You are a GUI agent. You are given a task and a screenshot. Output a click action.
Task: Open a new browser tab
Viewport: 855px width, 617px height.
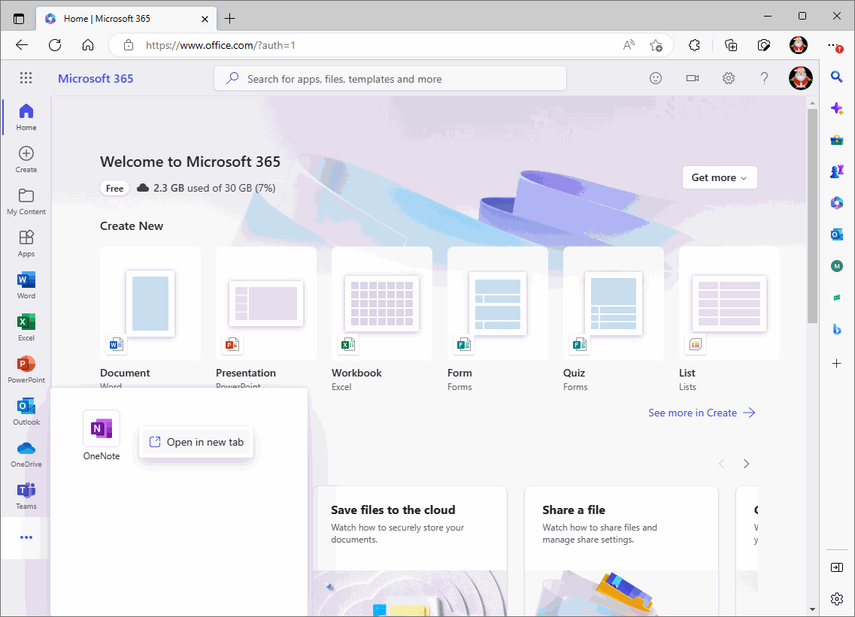coord(229,19)
